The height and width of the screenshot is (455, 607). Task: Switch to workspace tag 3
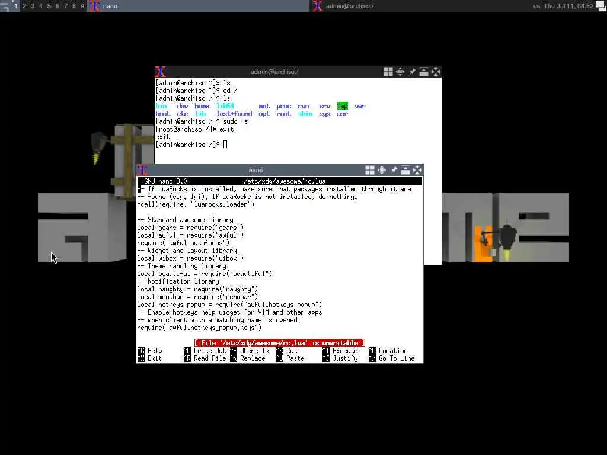(33, 6)
